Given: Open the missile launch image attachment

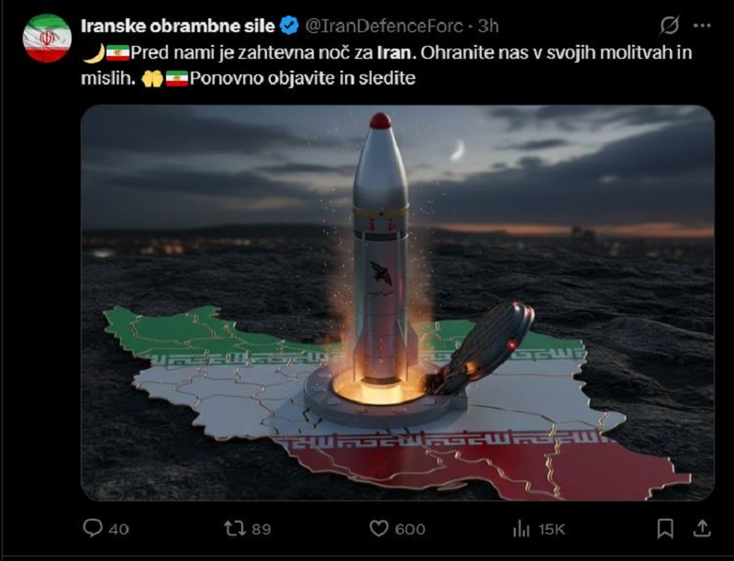Looking at the screenshot, I should click(x=397, y=303).
